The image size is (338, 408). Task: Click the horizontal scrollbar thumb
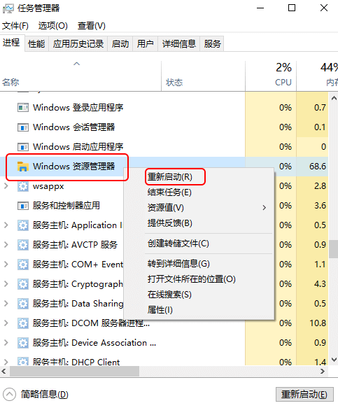[x=74, y=372]
